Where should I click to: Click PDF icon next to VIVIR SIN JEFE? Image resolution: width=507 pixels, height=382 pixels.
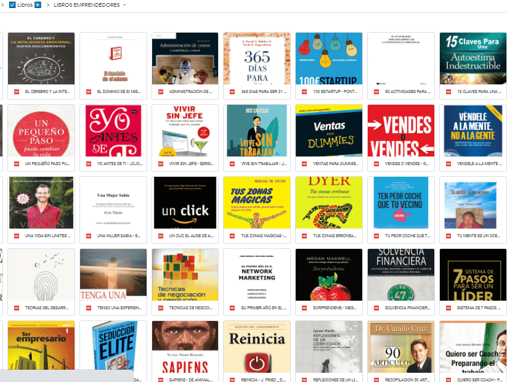[x=161, y=164]
